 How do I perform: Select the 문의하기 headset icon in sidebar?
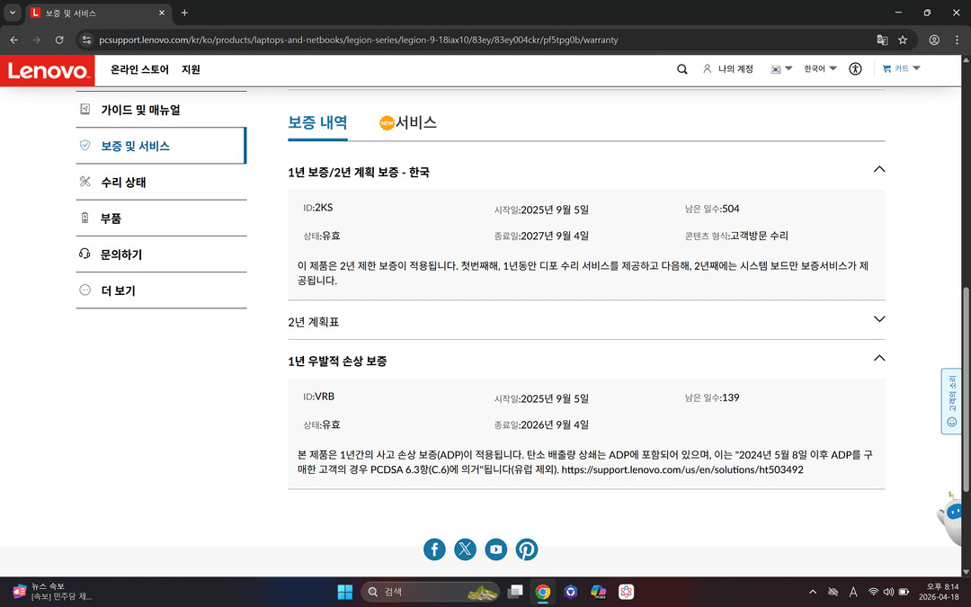[x=86, y=254]
